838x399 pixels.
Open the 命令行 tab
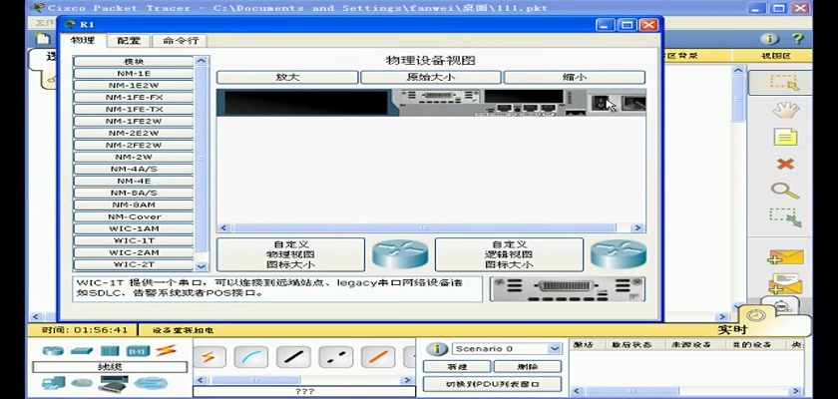tap(180, 41)
